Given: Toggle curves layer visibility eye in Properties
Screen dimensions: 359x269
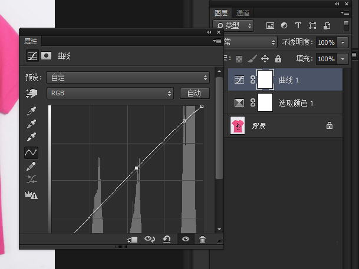Looking at the screenshot, I should [186, 240].
